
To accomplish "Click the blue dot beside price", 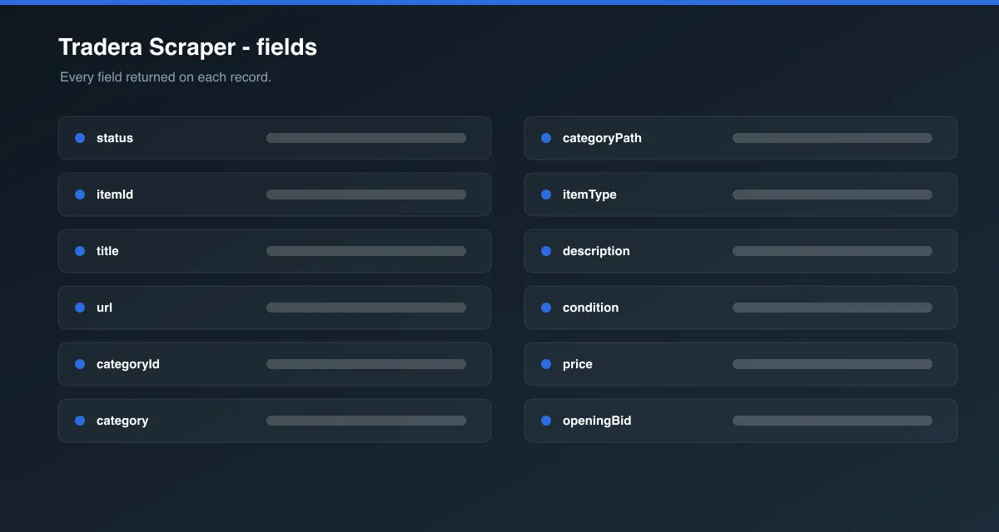I will pos(546,364).
